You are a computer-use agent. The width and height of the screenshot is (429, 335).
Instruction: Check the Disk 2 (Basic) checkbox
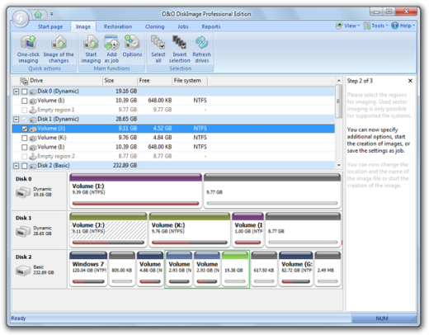click(25, 166)
